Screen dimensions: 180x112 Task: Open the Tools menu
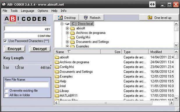(x=14, y=11)
